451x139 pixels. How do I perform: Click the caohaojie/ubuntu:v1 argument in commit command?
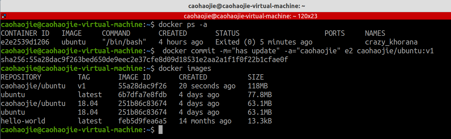coord(395,51)
